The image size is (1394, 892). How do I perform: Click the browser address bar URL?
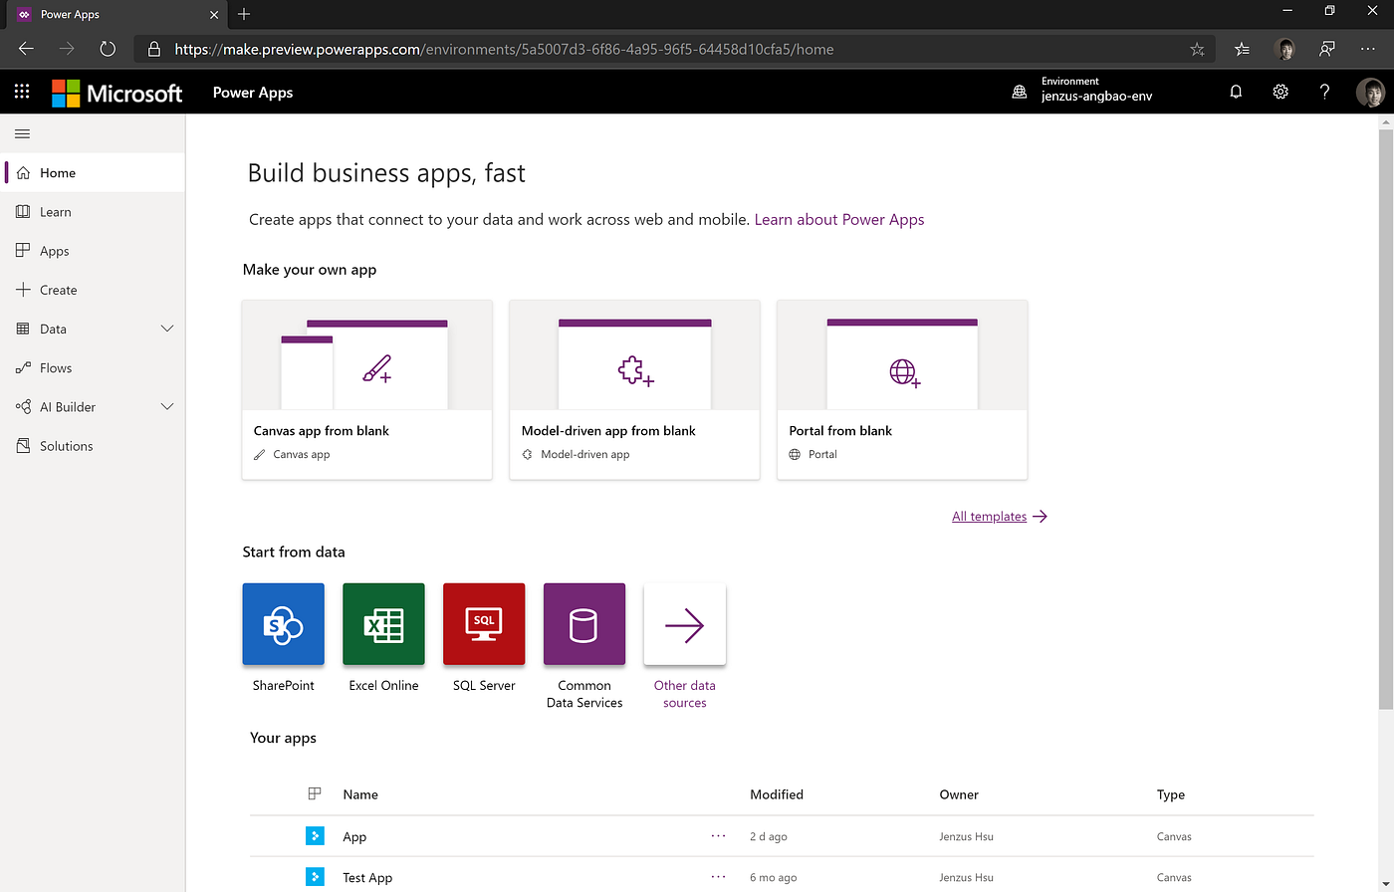point(505,49)
